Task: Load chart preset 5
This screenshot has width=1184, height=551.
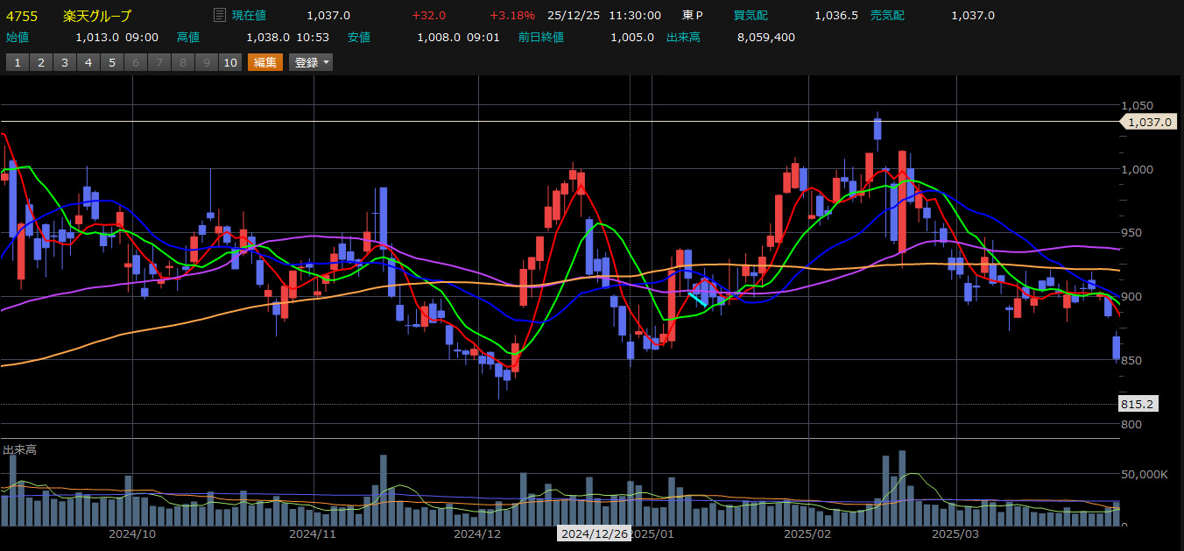Action: pos(112,62)
